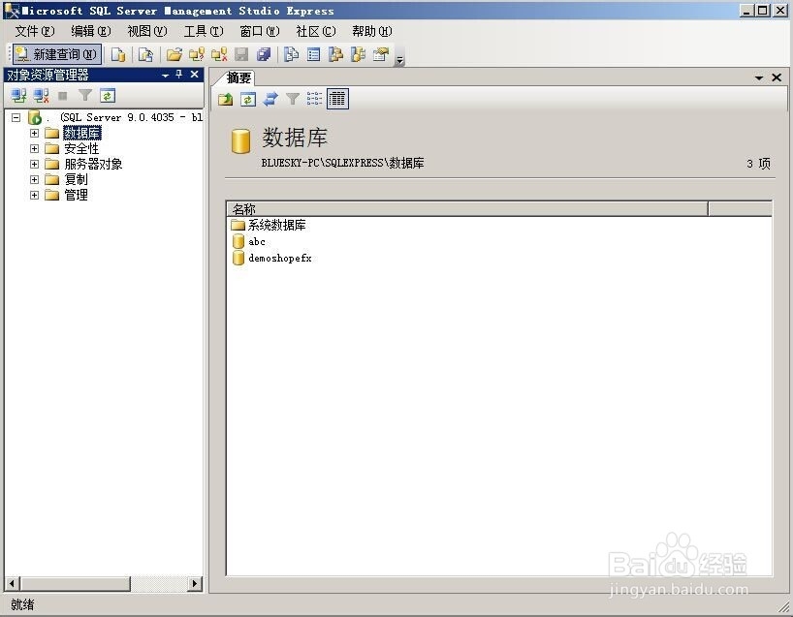This screenshot has height=617, width=793.
Task: Click the Stop icon in Object Explorer
Action: coord(63,95)
